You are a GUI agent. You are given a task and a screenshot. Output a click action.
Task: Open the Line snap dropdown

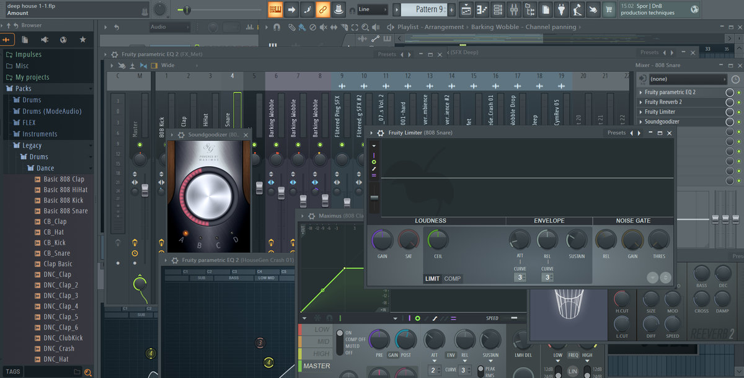[373, 9]
